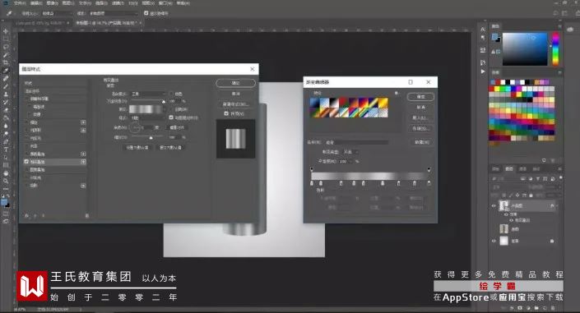The width and height of the screenshot is (580, 313).
Task: Enable 反向 reverse gradient checkbox
Action: coord(171,109)
